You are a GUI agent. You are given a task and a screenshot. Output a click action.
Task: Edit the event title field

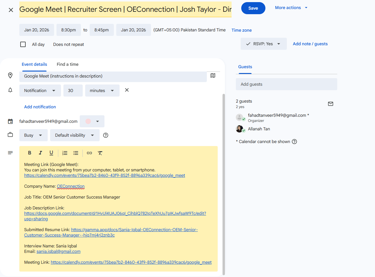(125, 9)
